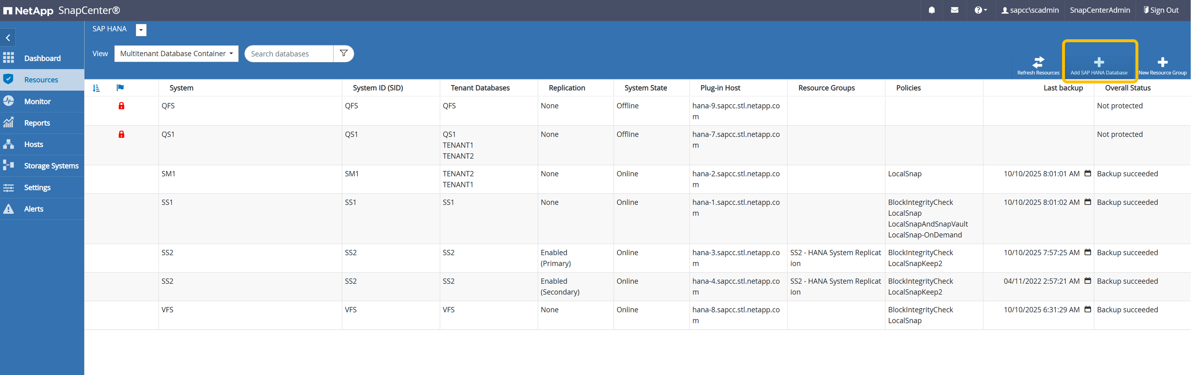Open the SAP HANA plugin dropdown arrow
Viewport: 1191px width, 375px height.
[141, 30]
